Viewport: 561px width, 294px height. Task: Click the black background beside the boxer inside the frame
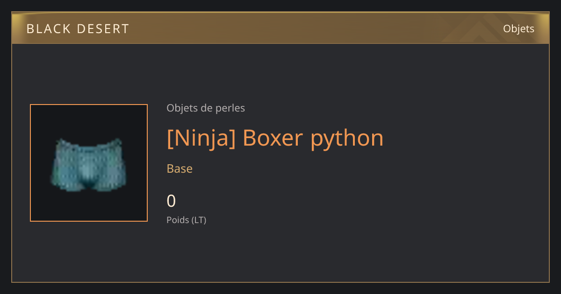coord(89,121)
